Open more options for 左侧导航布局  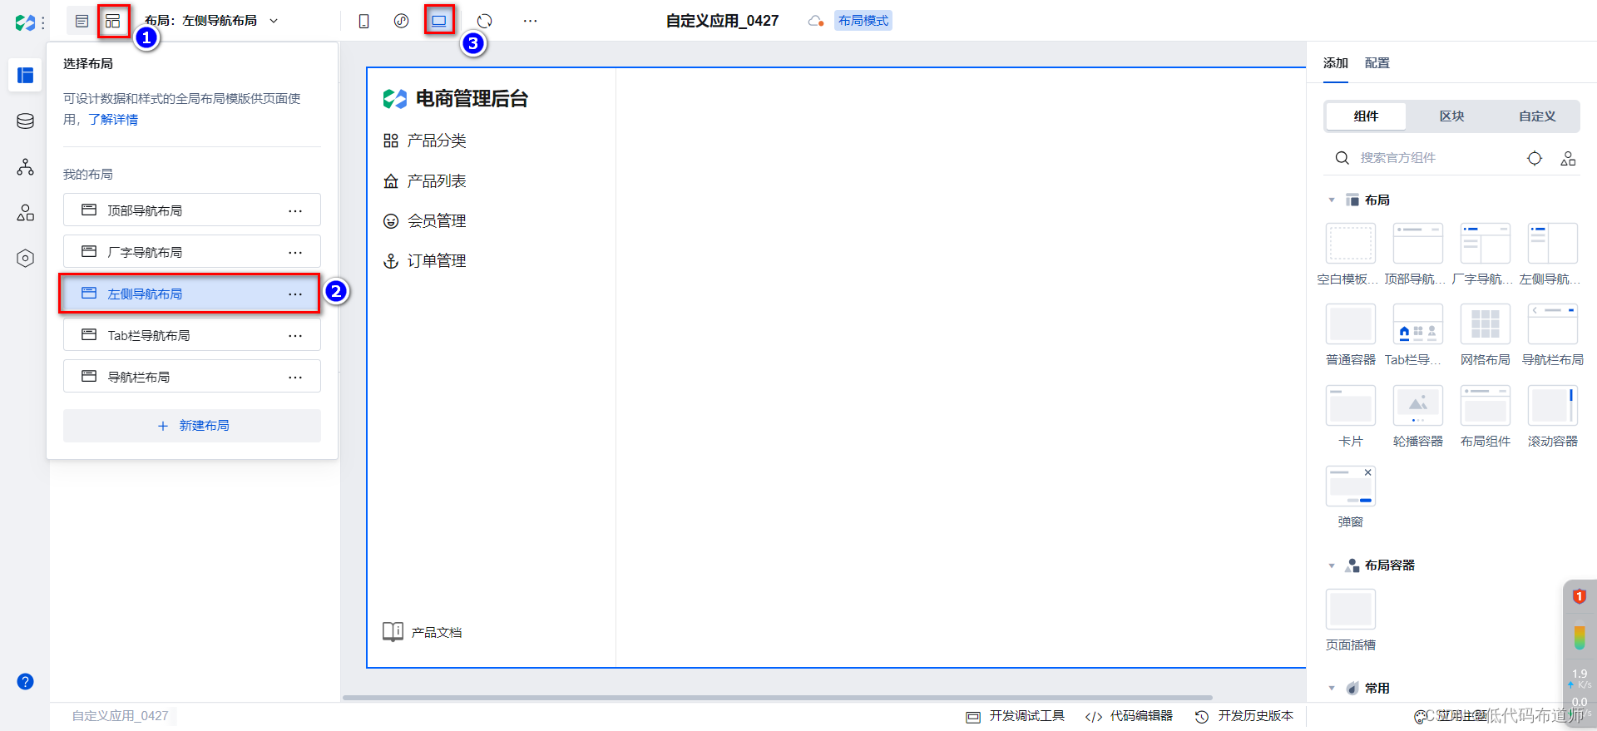click(x=295, y=294)
